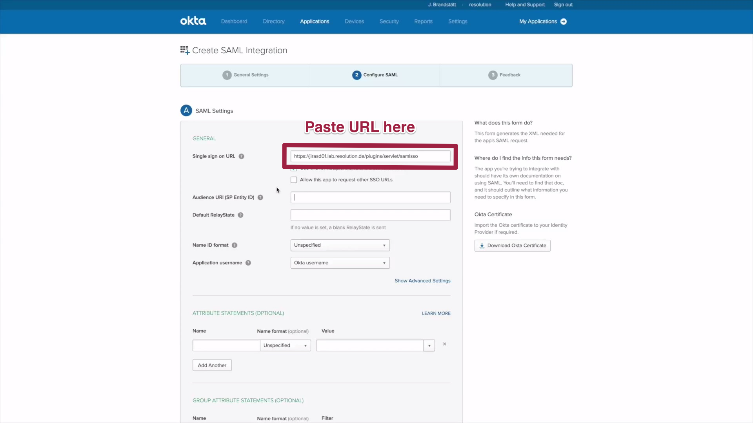Open My Applications arrow icon
Screen dimensions: 753x423
(564, 22)
